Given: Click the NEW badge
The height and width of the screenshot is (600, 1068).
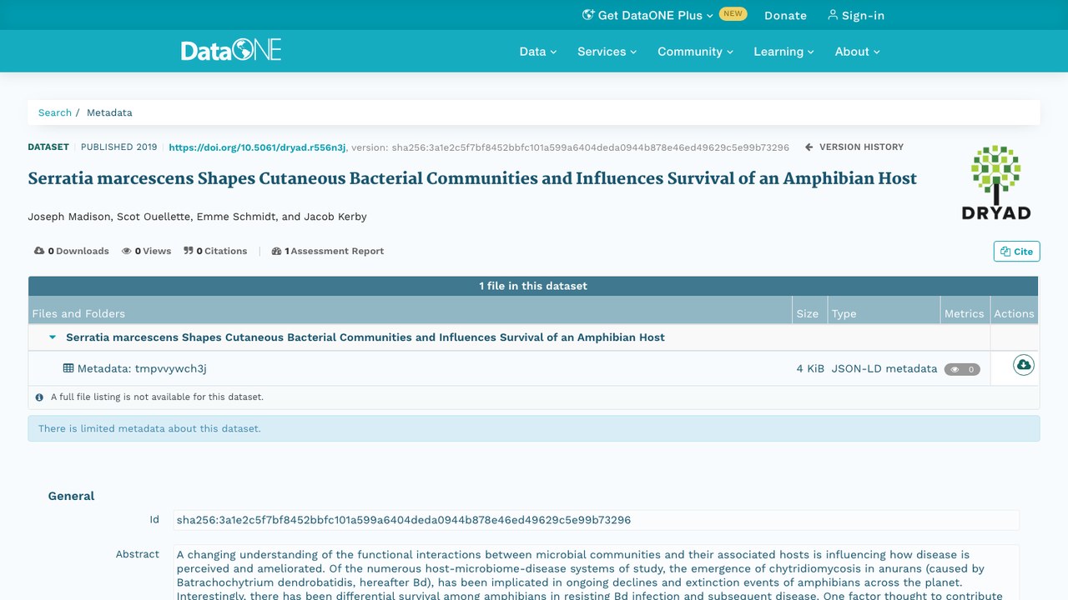Looking at the screenshot, I should coord(733,14).
